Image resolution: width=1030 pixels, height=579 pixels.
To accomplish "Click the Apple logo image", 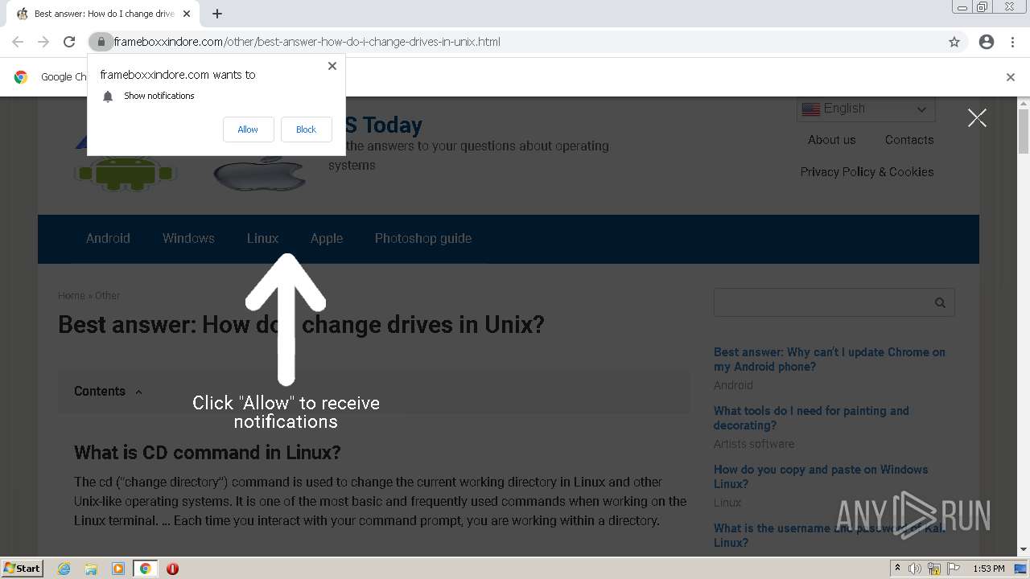I will click(259, 173).
